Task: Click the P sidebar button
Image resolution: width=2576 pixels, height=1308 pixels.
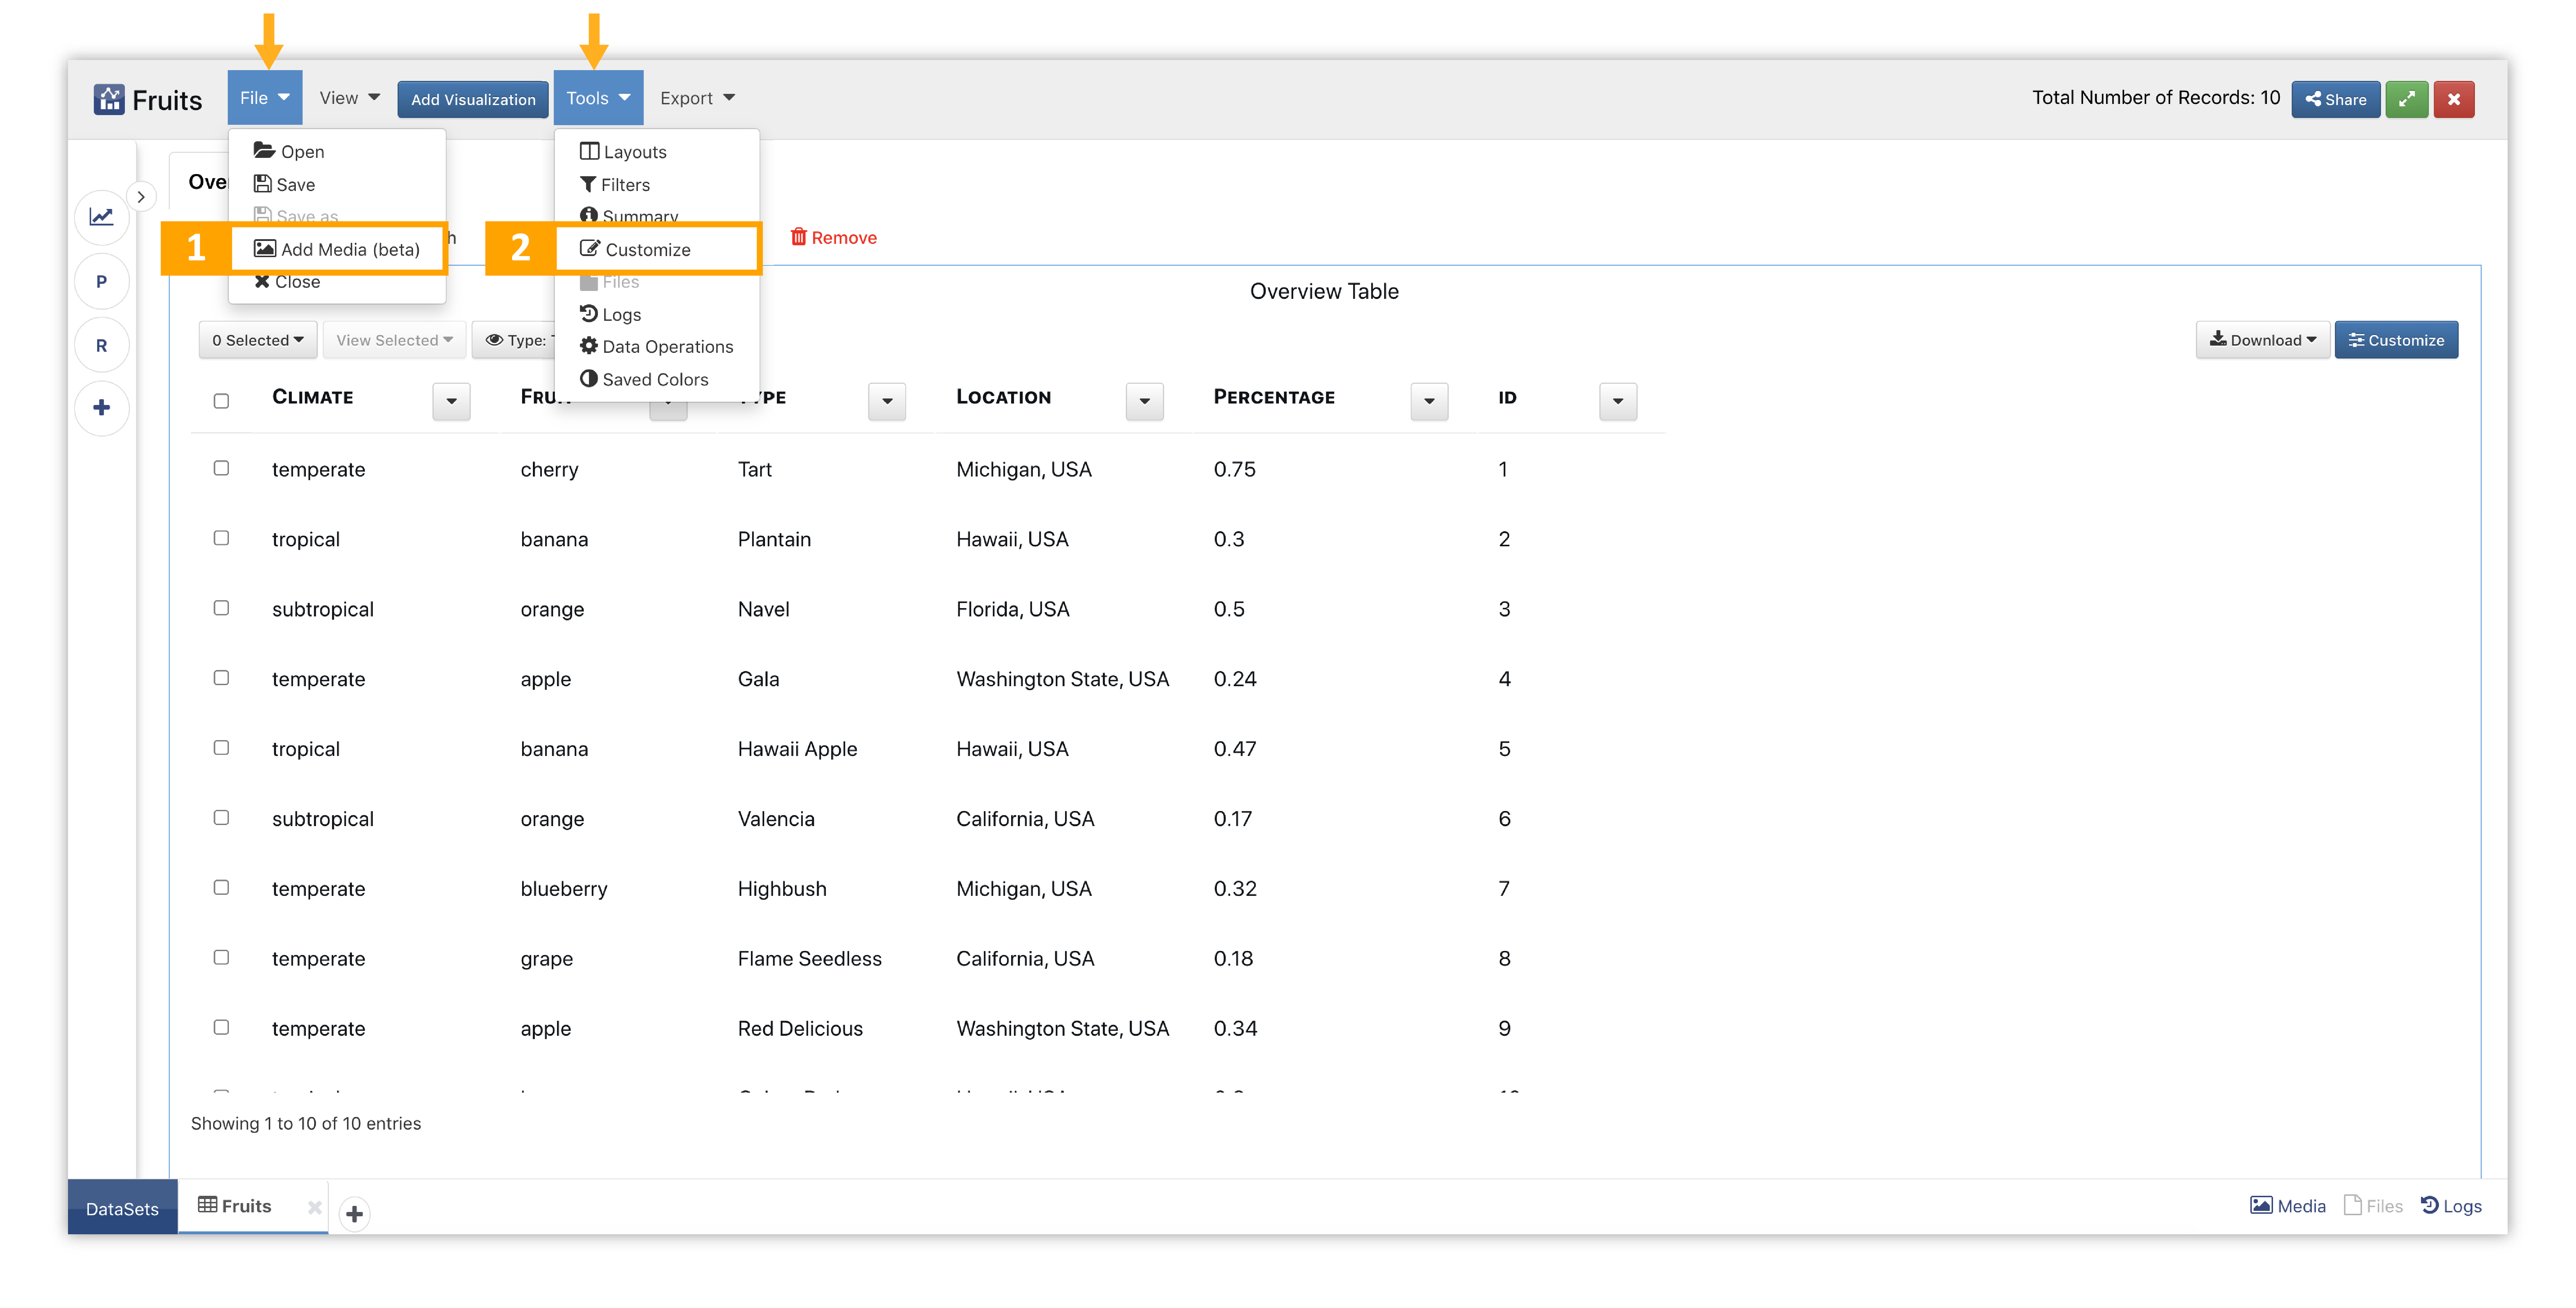Action: point(102,282)
